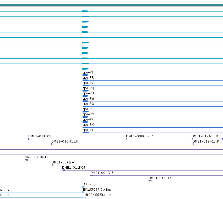Click the thick teal gene bar at the top
Screen dimensions: 223x199
click(112, 5)
